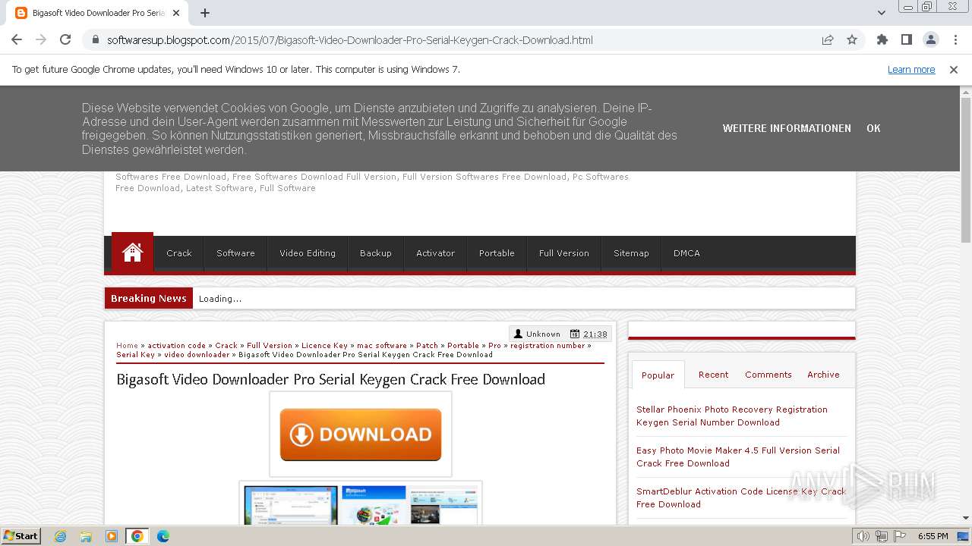The image size is (972, 546).
Task: Open the Crack menu item
Action: (179, 253)
